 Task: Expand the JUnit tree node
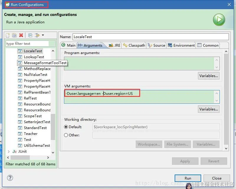point(9,151)
